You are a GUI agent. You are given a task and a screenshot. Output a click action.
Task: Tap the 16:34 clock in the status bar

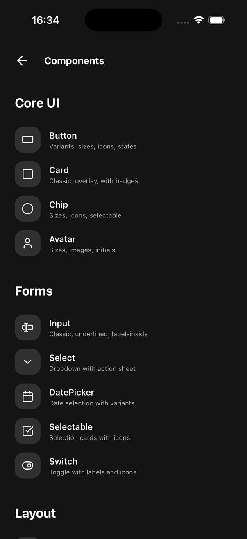click(x=45, y=20)
